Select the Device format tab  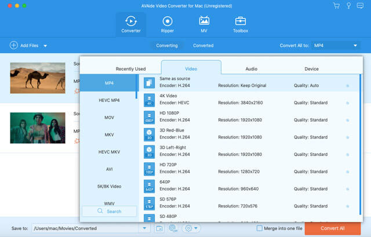(x=311, y=69)
